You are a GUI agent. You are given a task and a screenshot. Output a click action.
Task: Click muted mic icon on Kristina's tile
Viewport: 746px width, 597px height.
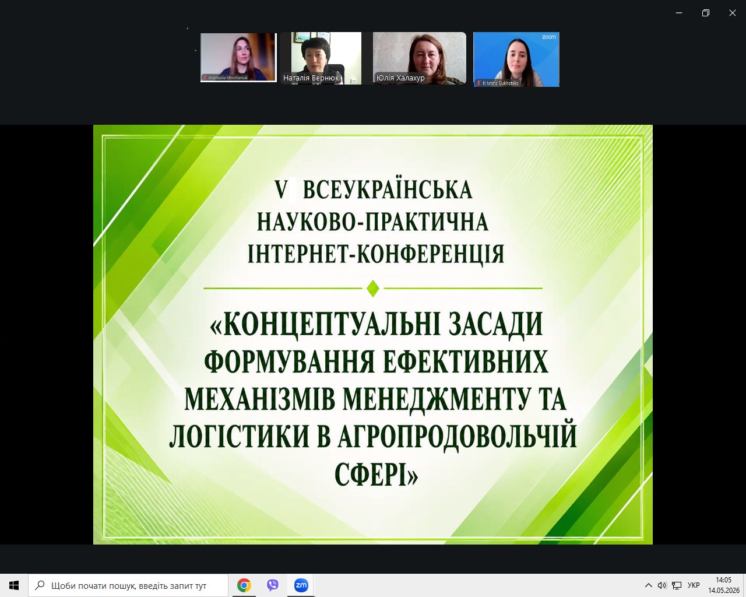479,83
